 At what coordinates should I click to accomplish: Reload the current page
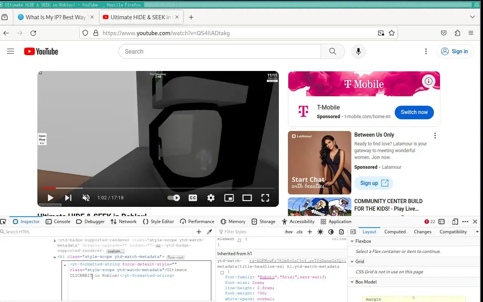[33, 33]
